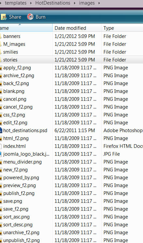Select the unpublish_f2.png image icon
Image resolution: width=143 pixels, height=243 pixels.
click(1, 240)
